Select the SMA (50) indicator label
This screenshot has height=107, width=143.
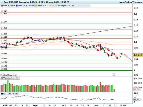(x=42, y=6)
